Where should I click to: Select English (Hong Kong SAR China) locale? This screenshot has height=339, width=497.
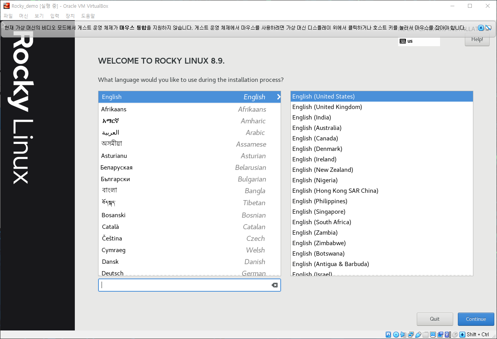(382, 191)
